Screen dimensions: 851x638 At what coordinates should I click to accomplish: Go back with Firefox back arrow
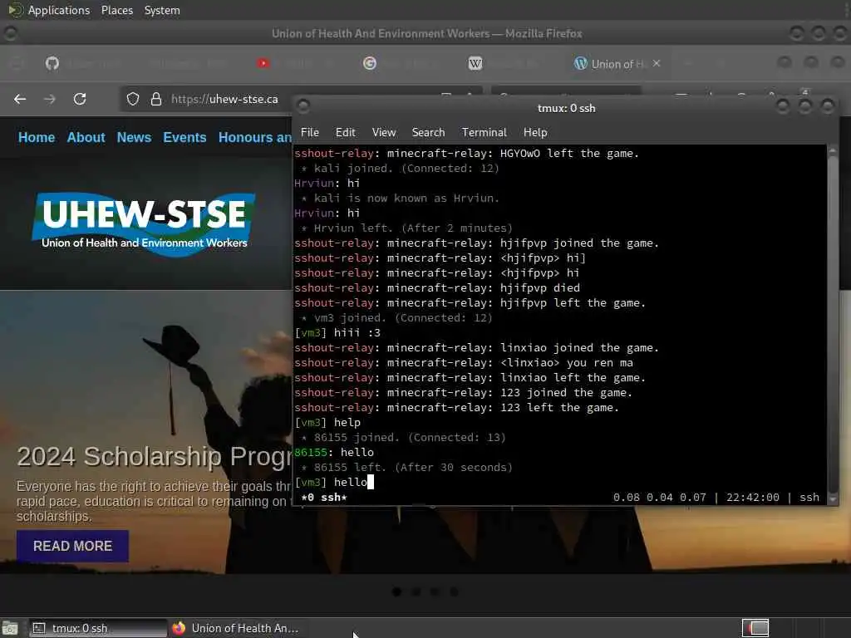click(20, 99)
